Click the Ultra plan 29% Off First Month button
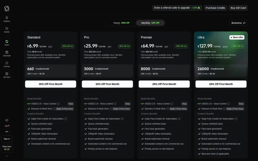Screen dimensions: 258x161 point(221,84)
